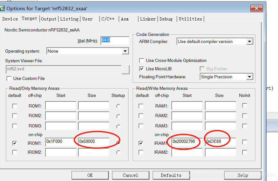Click the System Viewer File field
Viewport: 278px width, 181px height.
(64, 70)
